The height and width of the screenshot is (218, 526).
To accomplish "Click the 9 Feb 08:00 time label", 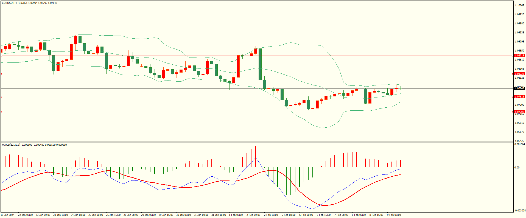I will (394, 215).
